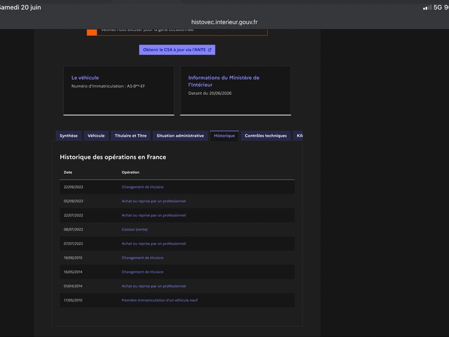Open the Titulaire et Titre tab
449x337 pixels.
pyautogui.click(x=131, y=136)
